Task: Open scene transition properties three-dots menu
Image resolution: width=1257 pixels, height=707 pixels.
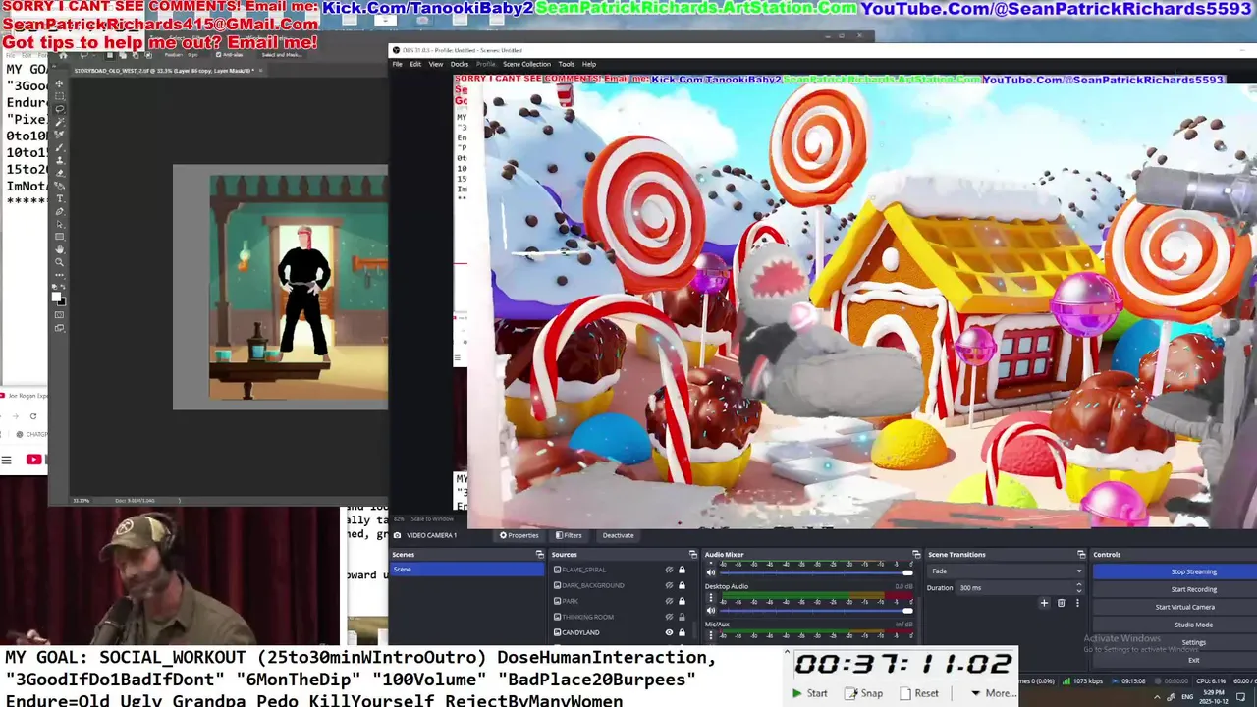Action: 1077,603
